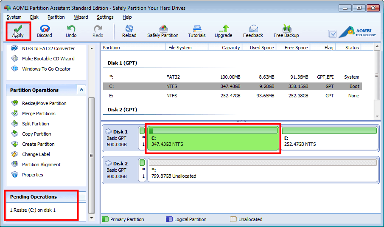
Task: Undo the last operation
Action: tap(71, 31)
